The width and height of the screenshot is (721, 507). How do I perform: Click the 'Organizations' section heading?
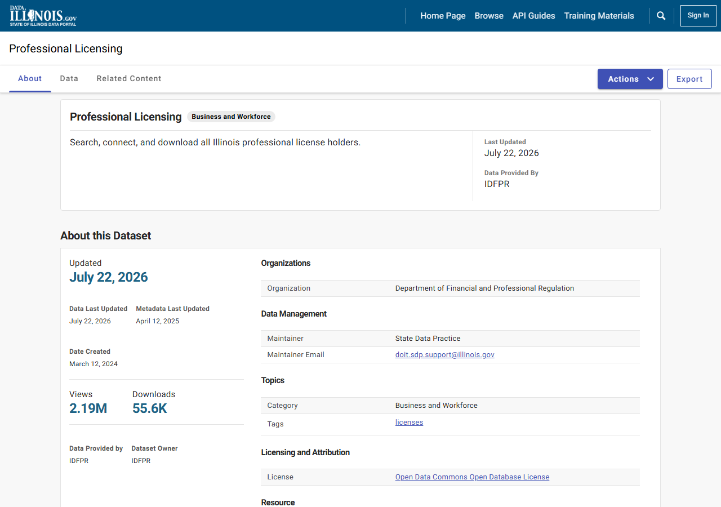(286, 263)
